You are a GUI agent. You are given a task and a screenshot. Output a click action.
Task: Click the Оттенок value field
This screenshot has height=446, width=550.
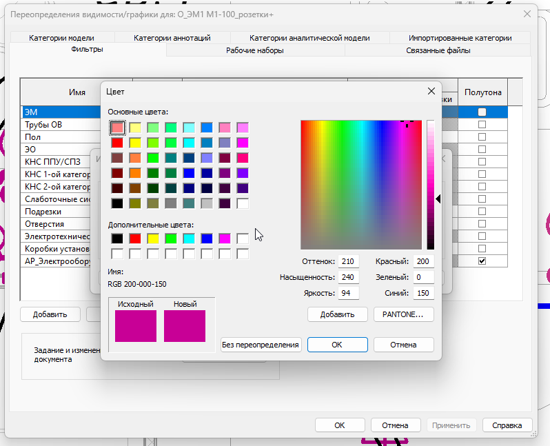click(348, 261)
